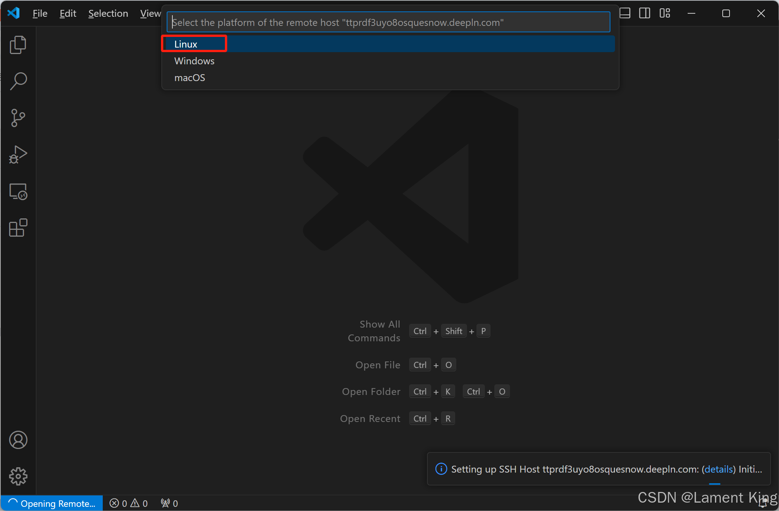Screen dimensions: 779x511
Task: Select Linux as the remote platform
Action: pyautogui.click(x=186, y=44)
